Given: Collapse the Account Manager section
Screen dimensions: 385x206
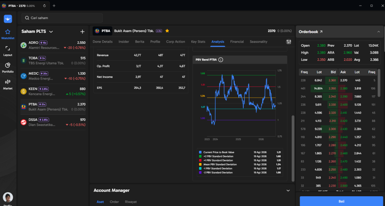Looking at the screenshot, I should (x=288, y=190).
